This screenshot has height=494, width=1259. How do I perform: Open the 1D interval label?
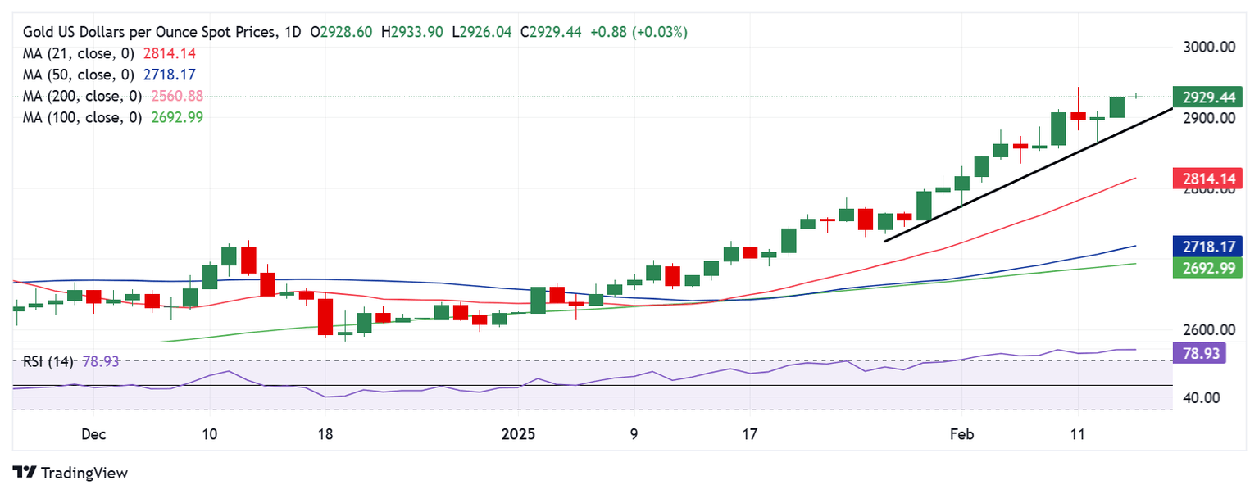coord(290,32)
